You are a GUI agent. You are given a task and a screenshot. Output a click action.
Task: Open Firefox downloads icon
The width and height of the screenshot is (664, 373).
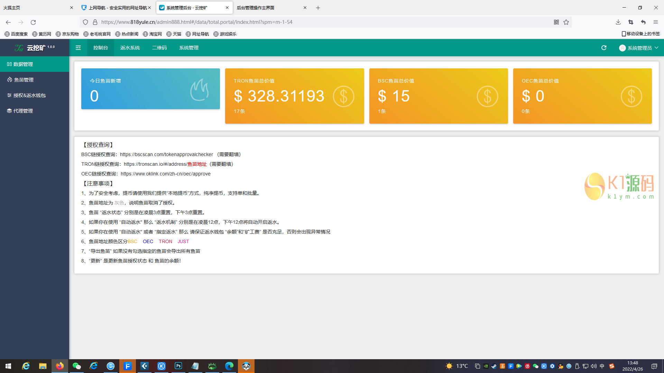click(618, 22)
